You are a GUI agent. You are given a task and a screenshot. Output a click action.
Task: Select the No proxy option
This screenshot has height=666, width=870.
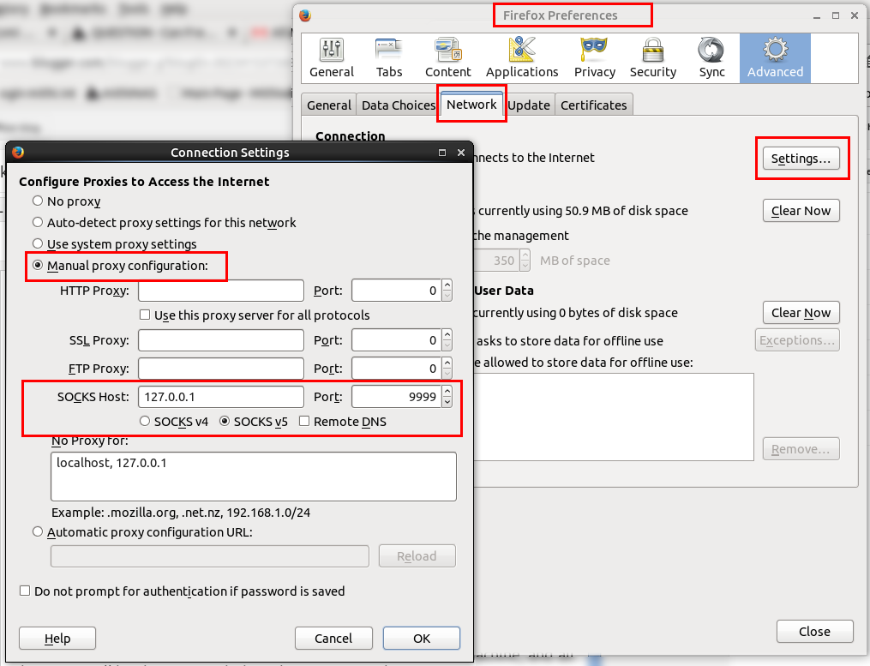pos(38,201)
